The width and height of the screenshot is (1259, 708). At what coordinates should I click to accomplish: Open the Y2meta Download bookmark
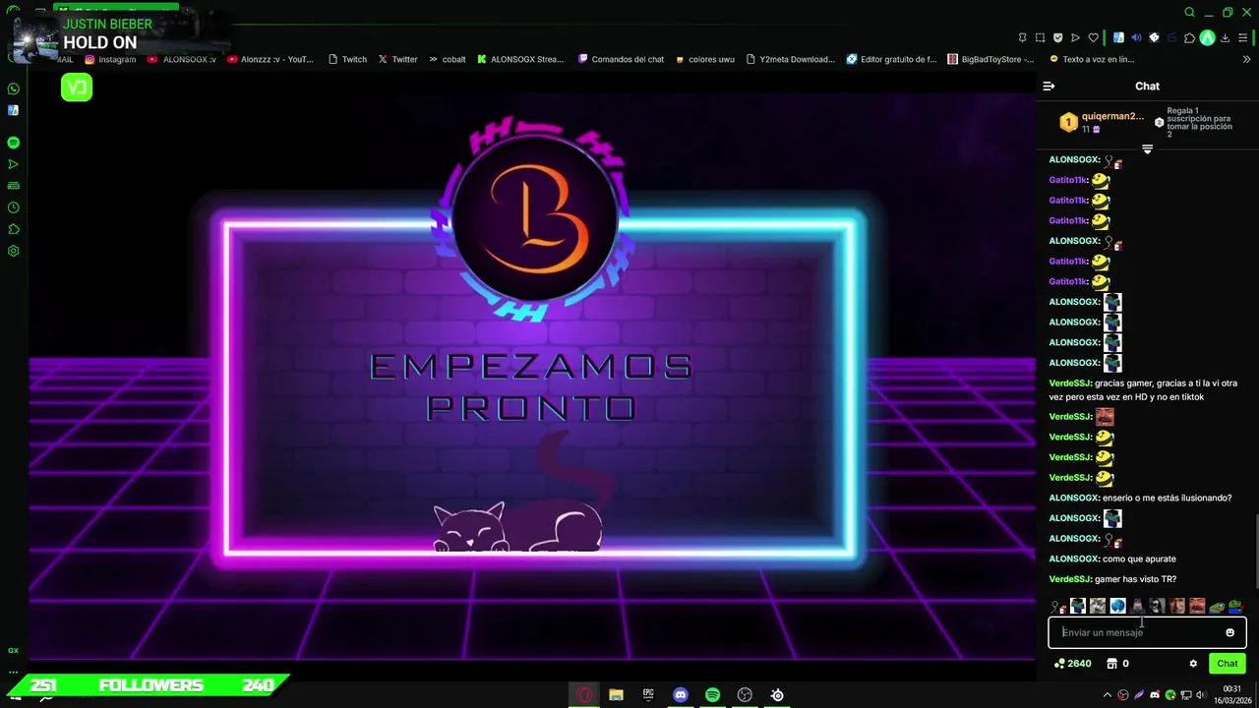[x=790, y=59]
